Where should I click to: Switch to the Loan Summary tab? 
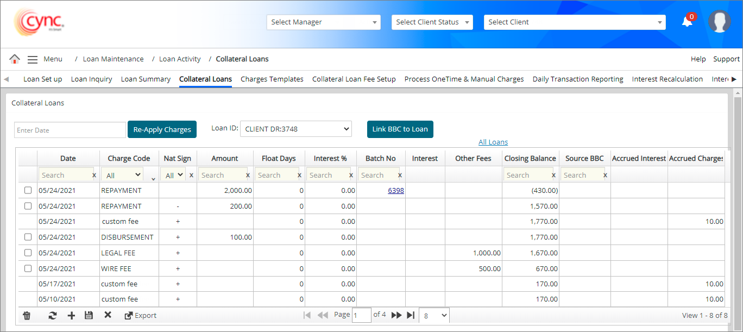tap(146, 79)
